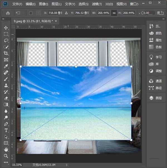Toggle the reference point checkbox
The width and height of the screenshot is (167, 168).
pos(31,13)
